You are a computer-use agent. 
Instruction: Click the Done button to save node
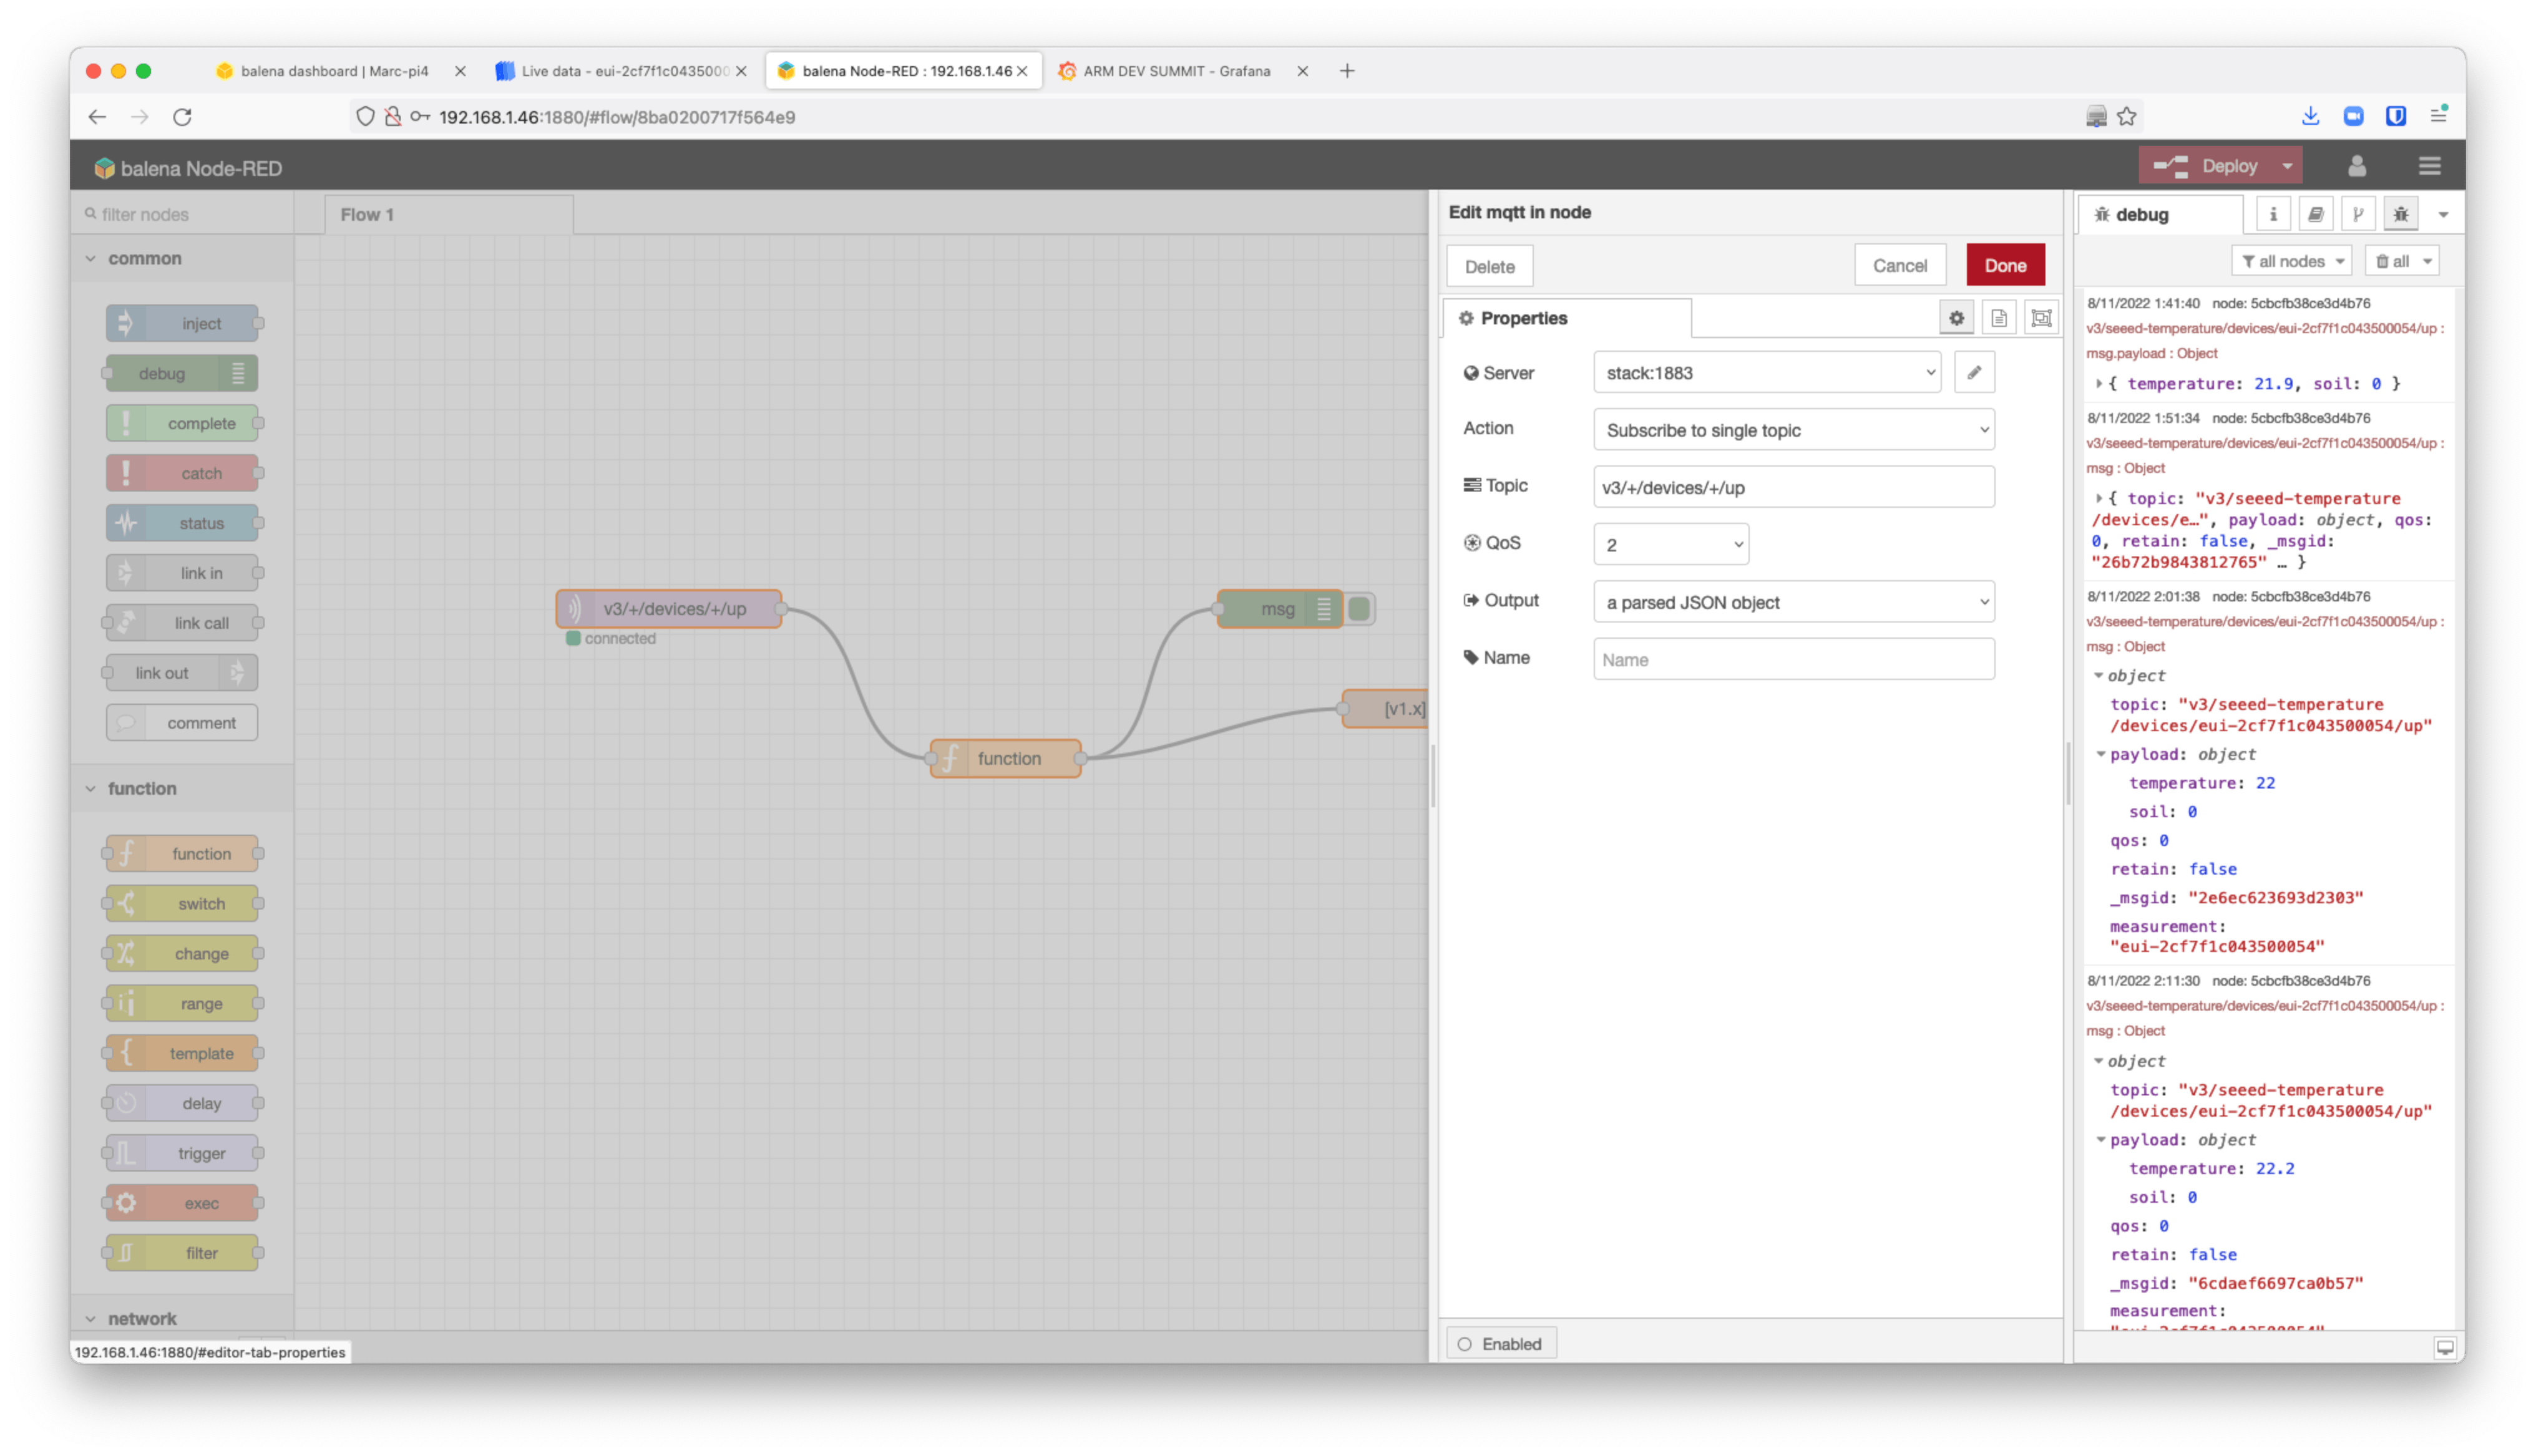tap(2006, 265)
